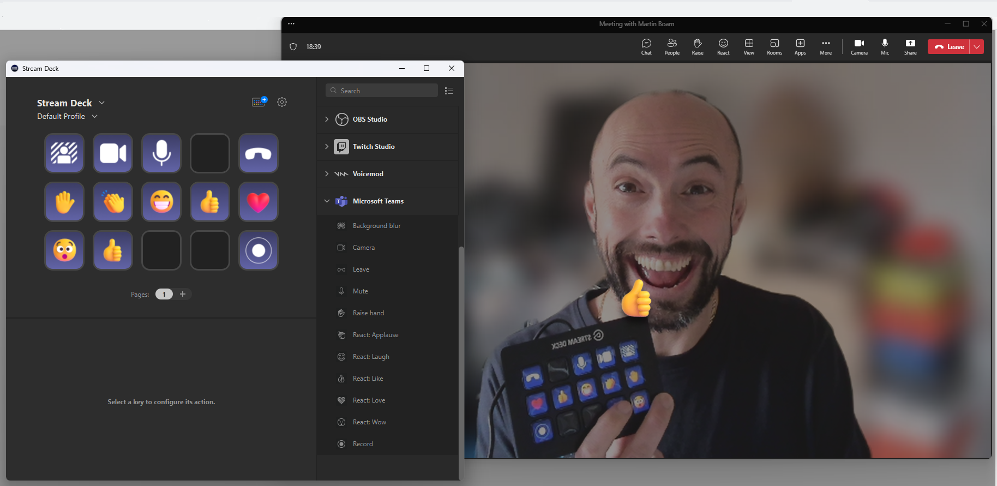This screenshot has width=997, height=486.
Task: Open the People panel in Teams
Action: pos(672,46)
